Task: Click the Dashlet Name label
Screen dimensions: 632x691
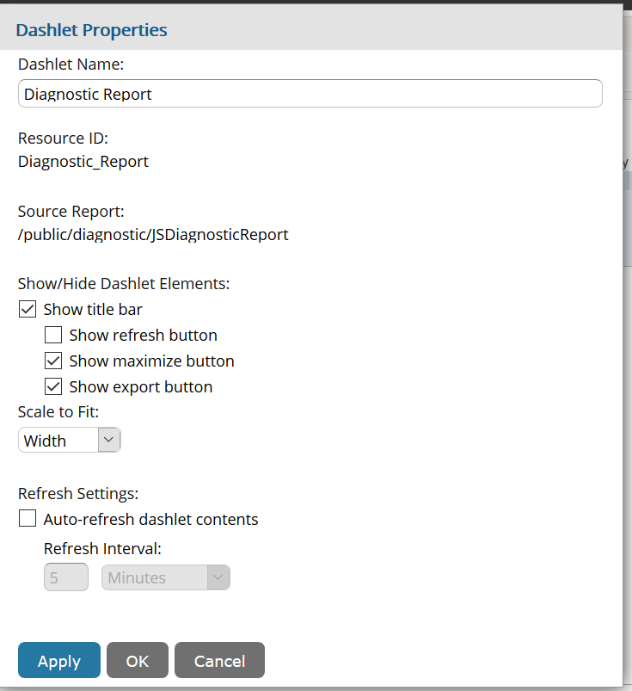Action: pos(71,65)
